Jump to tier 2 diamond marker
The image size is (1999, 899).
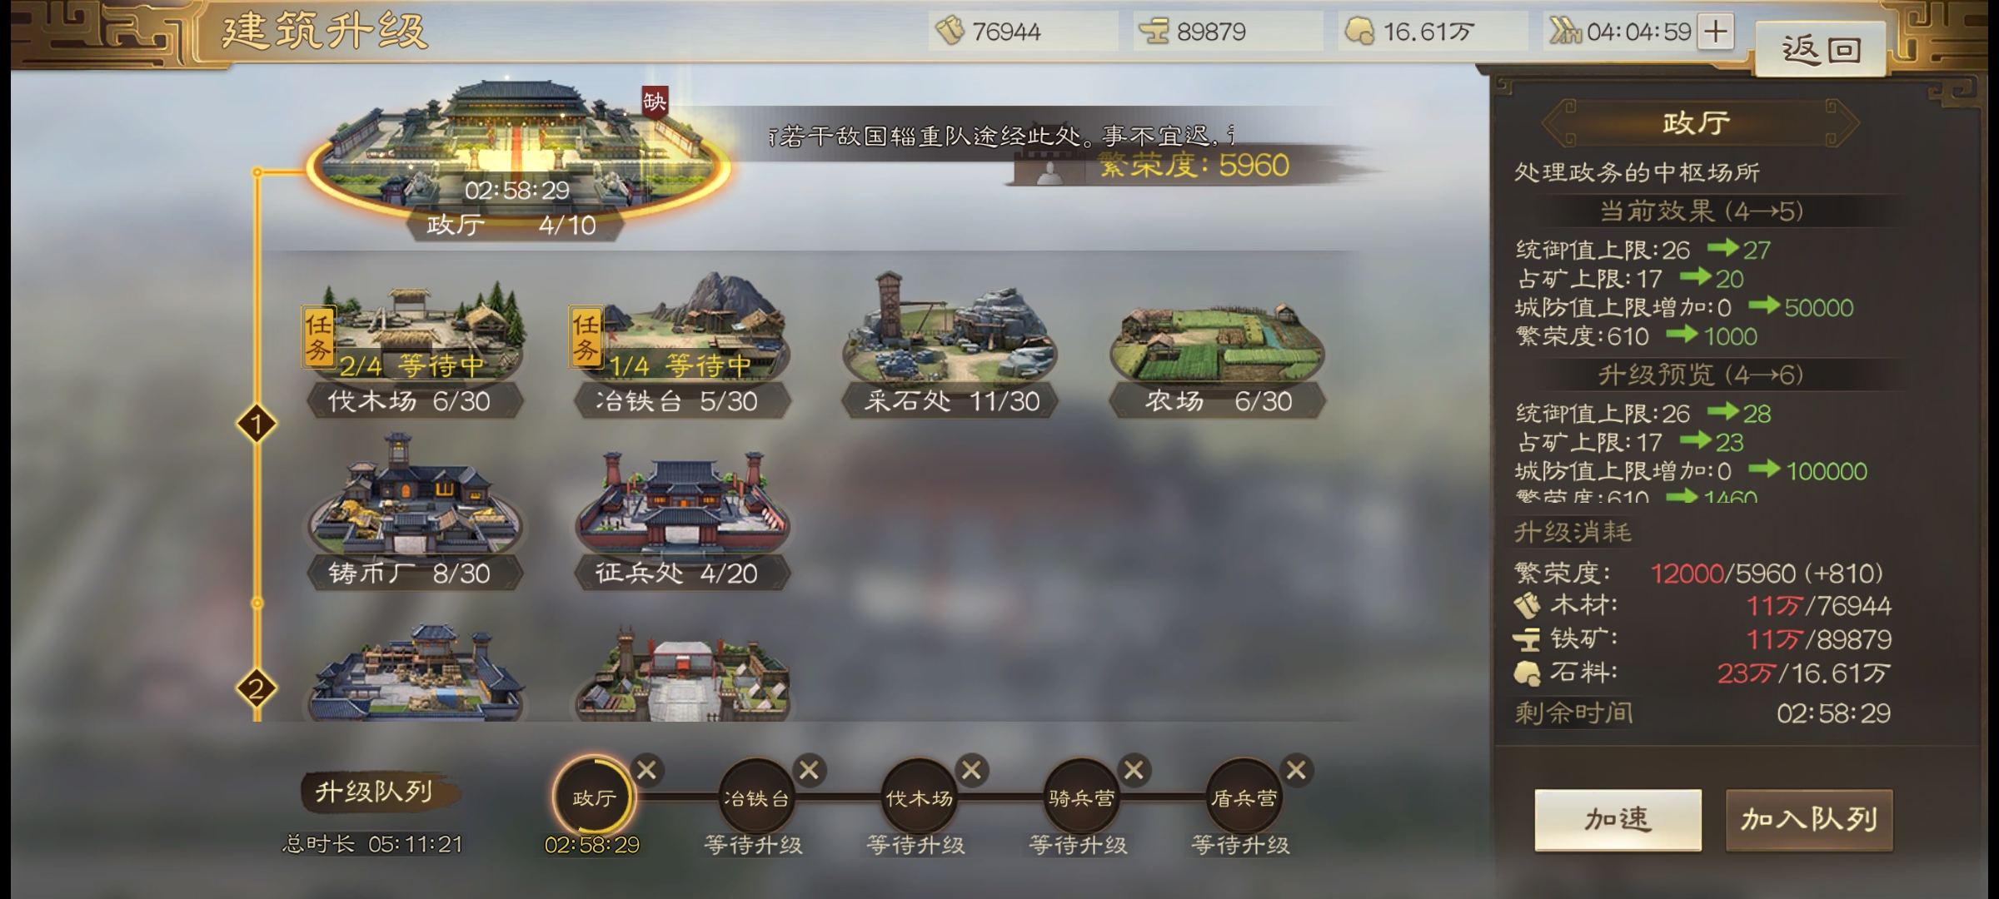tap(257, 688)
